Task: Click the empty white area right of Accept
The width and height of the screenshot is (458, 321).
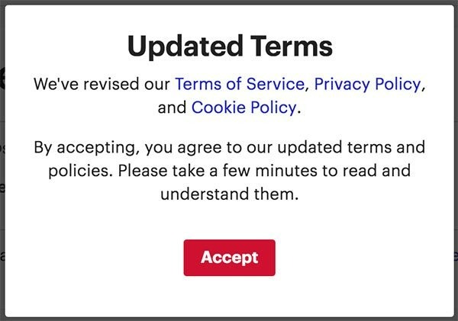Action: pos(359,258)
